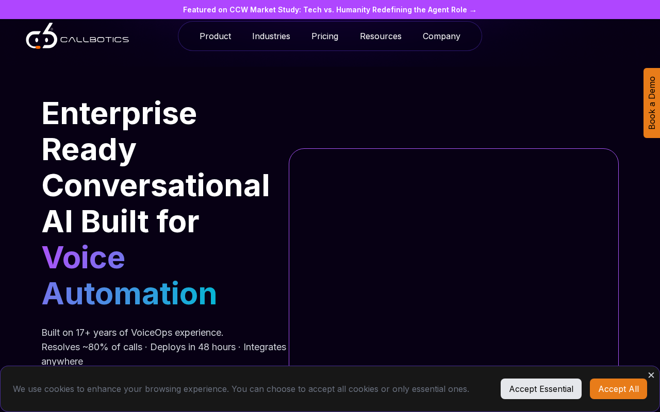Viewport: 660px width, 412px height.
Task: Expand the Industries navigation menu
Action: pyautogui.click(x=271, y=36)
